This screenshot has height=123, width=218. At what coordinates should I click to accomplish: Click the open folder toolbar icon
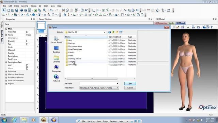(13, 10)
